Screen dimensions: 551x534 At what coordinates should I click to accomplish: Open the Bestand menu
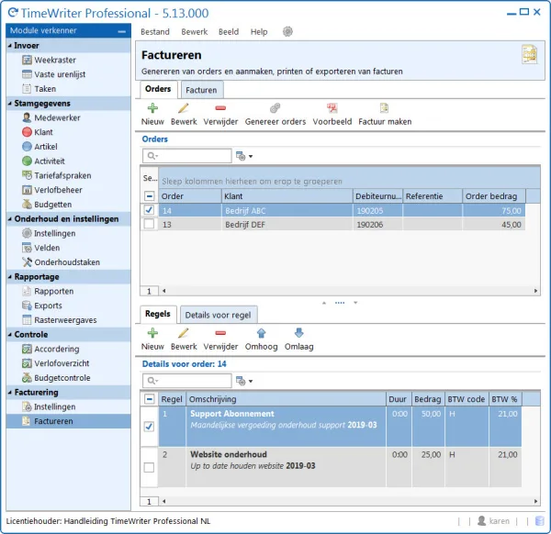click(155, 32)
